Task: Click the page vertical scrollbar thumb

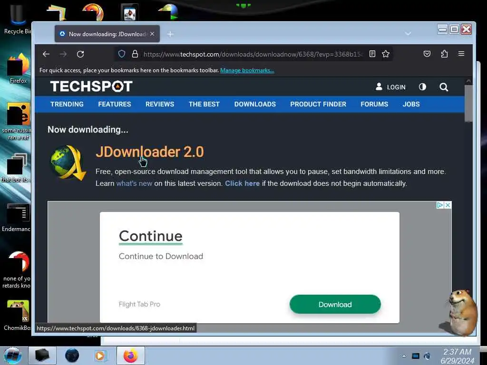Action: coord(468,103)
